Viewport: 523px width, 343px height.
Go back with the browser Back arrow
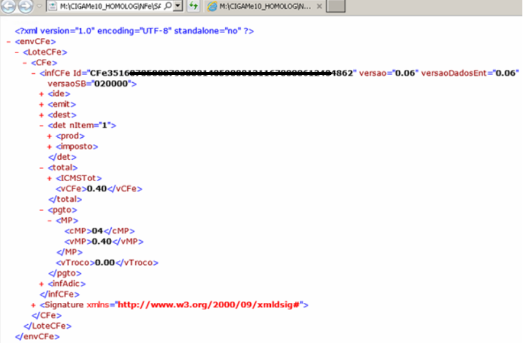tap(8, 6)
